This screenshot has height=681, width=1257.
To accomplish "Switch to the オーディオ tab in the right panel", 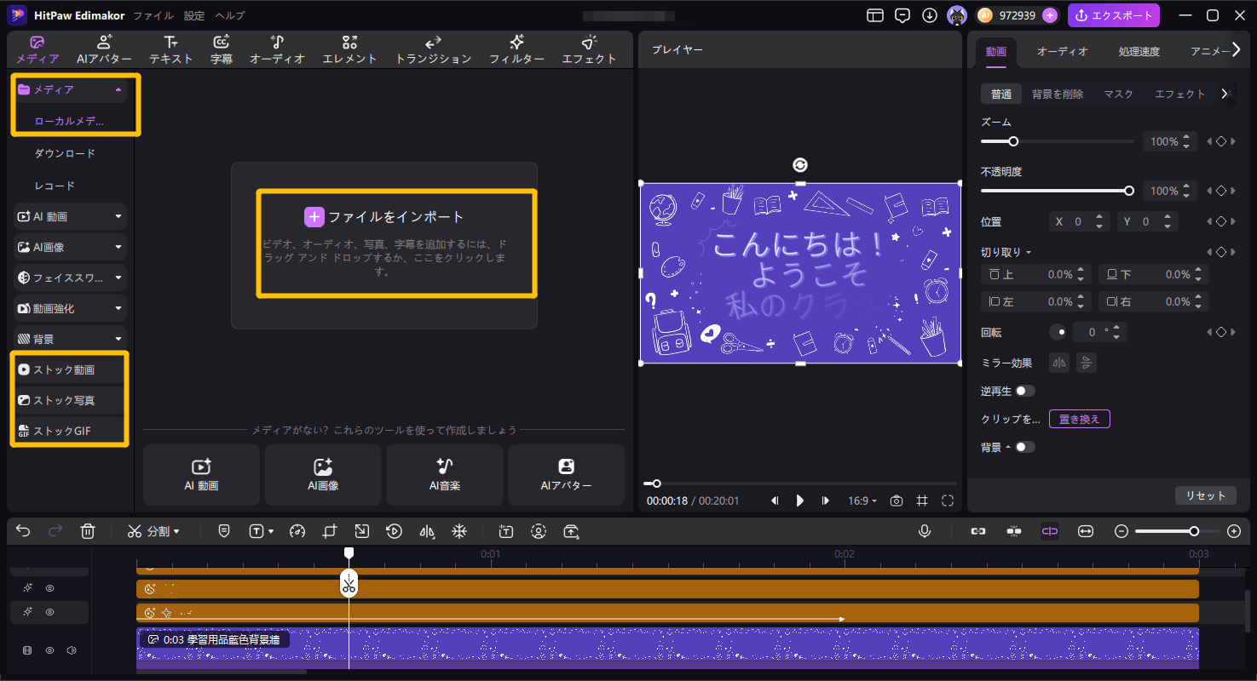I will point(1062,51).
